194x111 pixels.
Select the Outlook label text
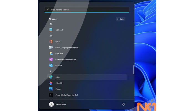click(x=59, y=65)
